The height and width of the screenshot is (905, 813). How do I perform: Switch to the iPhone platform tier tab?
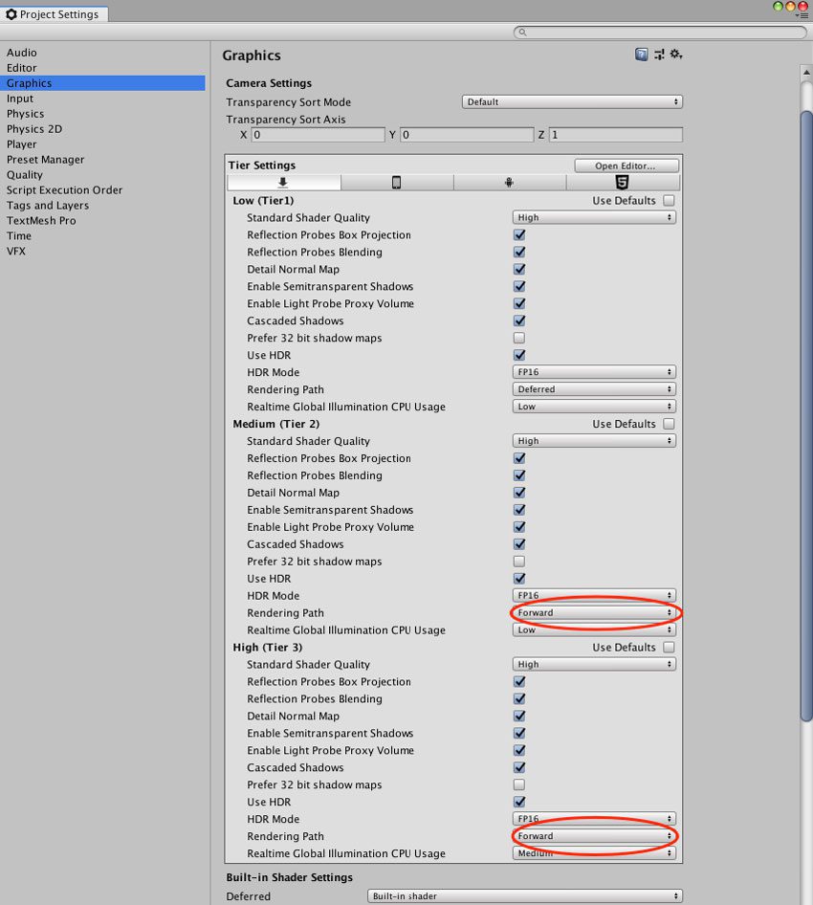[x=396, y=183]
